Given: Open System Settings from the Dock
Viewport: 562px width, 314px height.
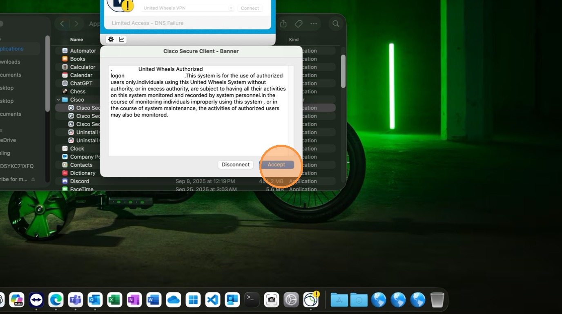Looking at the screenshot, I should point(291,300).
